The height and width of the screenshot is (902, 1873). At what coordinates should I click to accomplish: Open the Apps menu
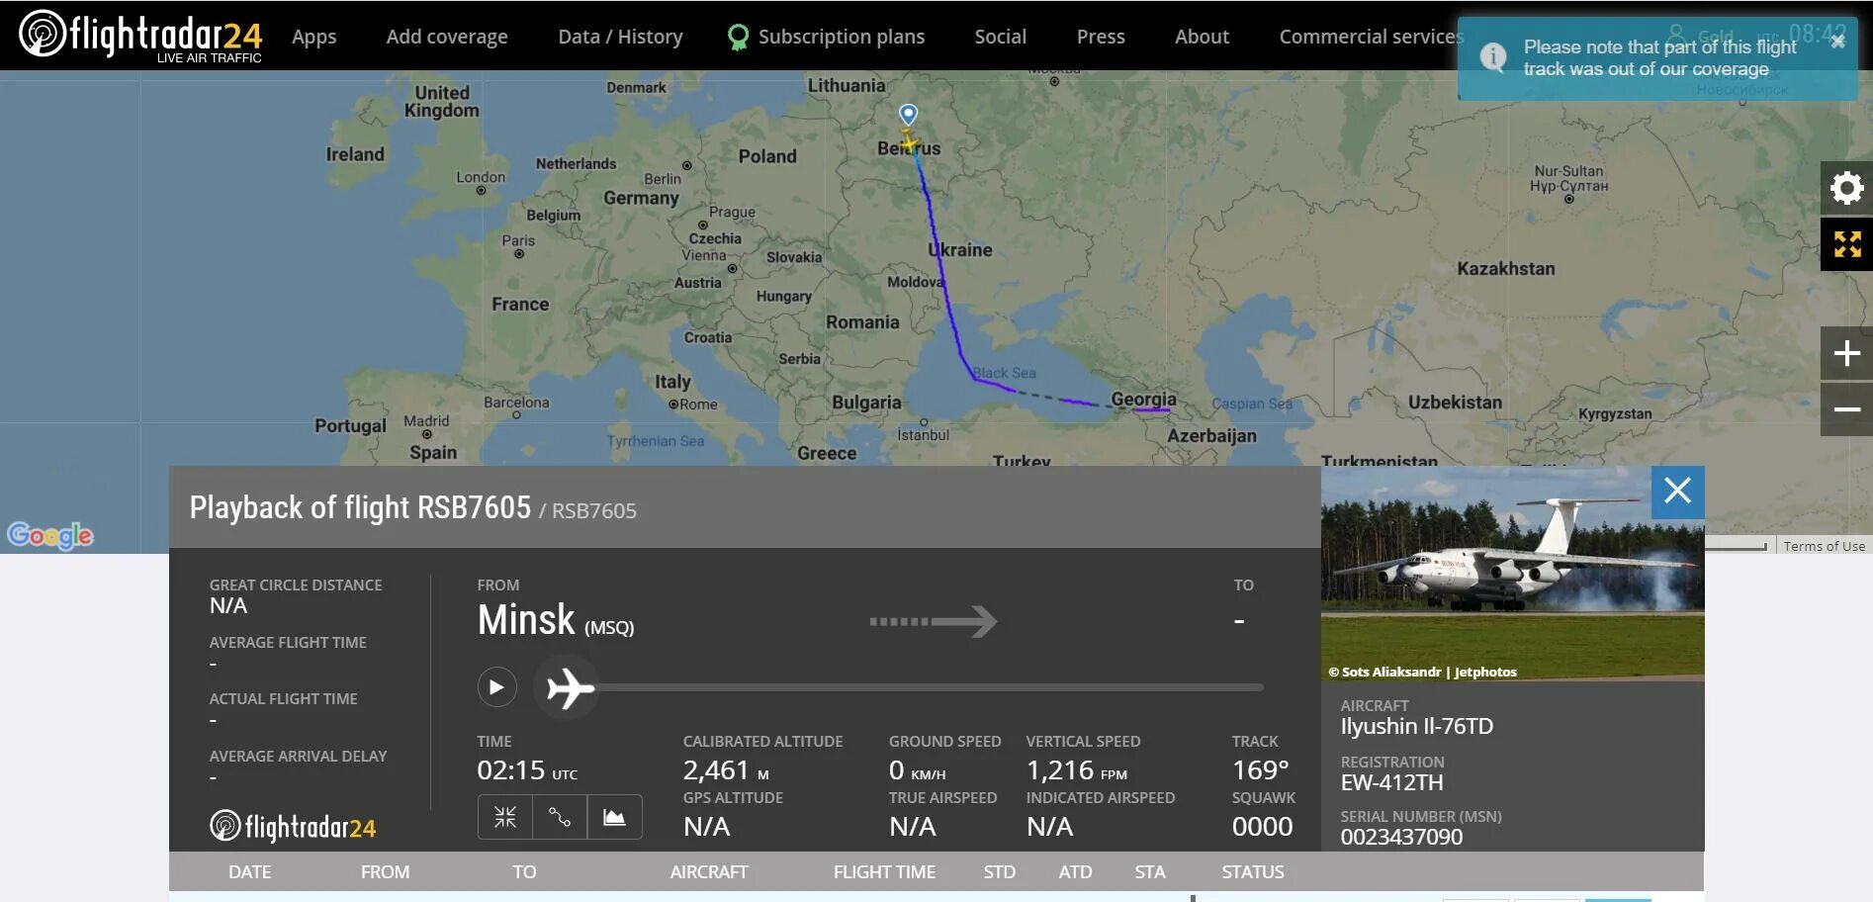tap(313, 37)
